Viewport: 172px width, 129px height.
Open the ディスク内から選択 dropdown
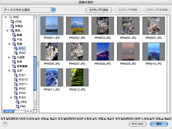[29, 10]
